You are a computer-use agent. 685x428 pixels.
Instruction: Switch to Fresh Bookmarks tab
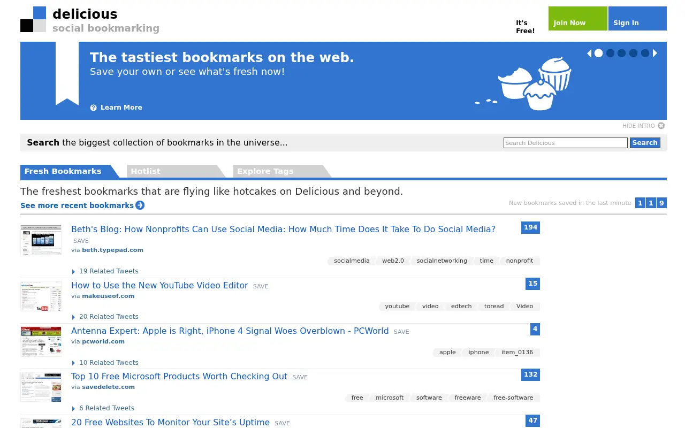coord(68,171)
